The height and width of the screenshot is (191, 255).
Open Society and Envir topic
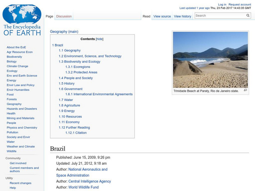pyautogui.click(x=18, y=137)
